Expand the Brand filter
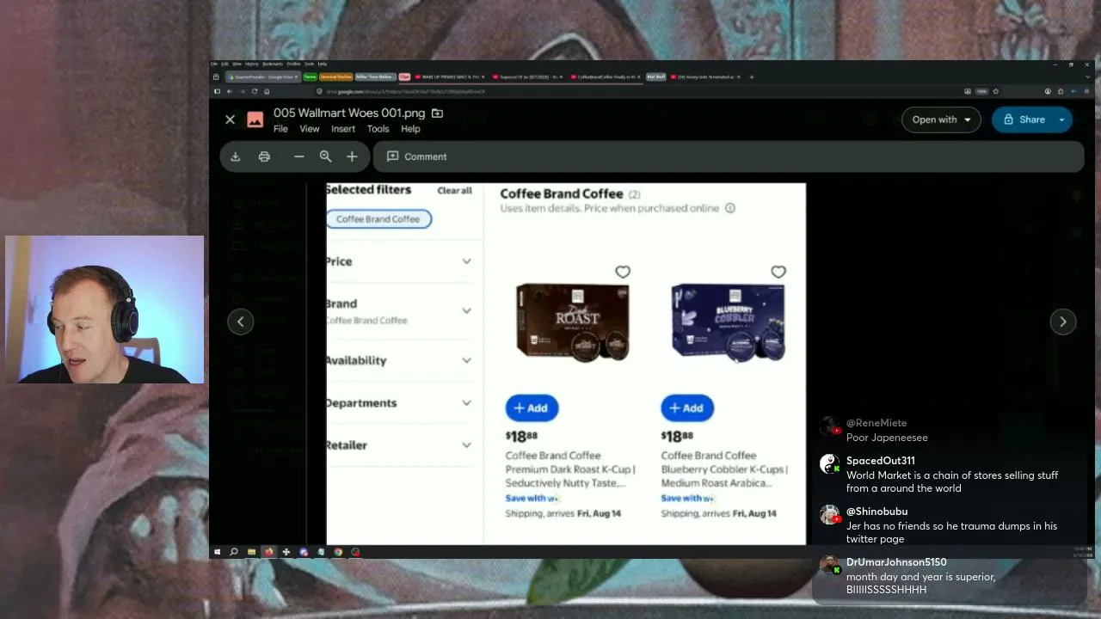This screenshot has height=619, width=1101. (399, 310)
